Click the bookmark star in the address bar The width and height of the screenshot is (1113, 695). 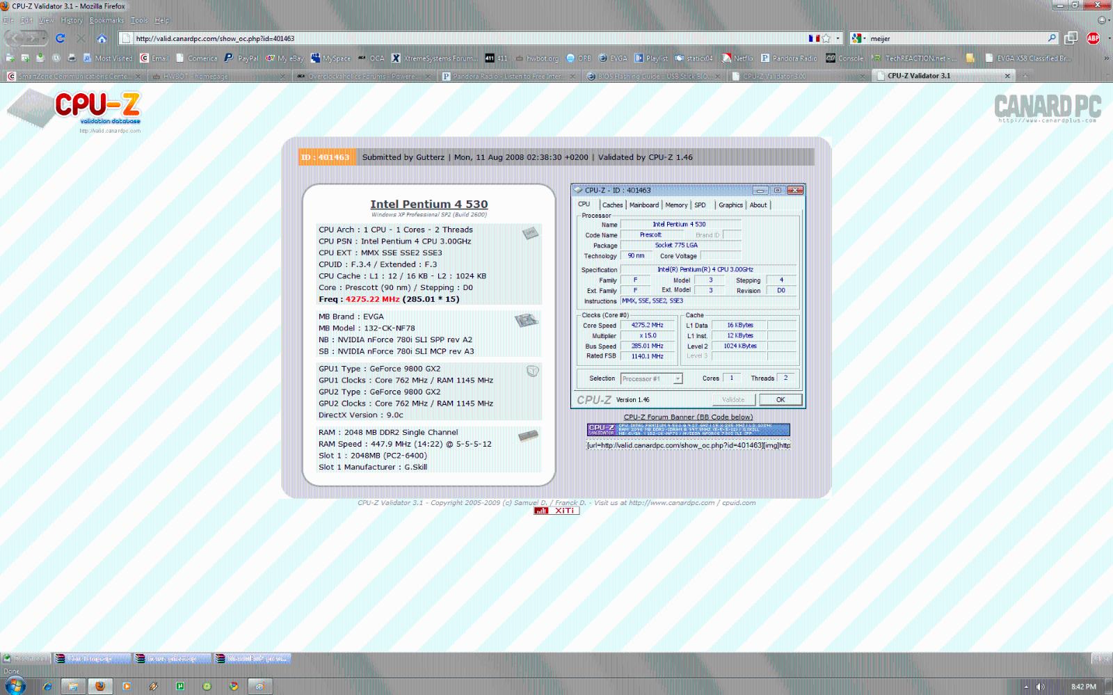[x=826, y=38]
